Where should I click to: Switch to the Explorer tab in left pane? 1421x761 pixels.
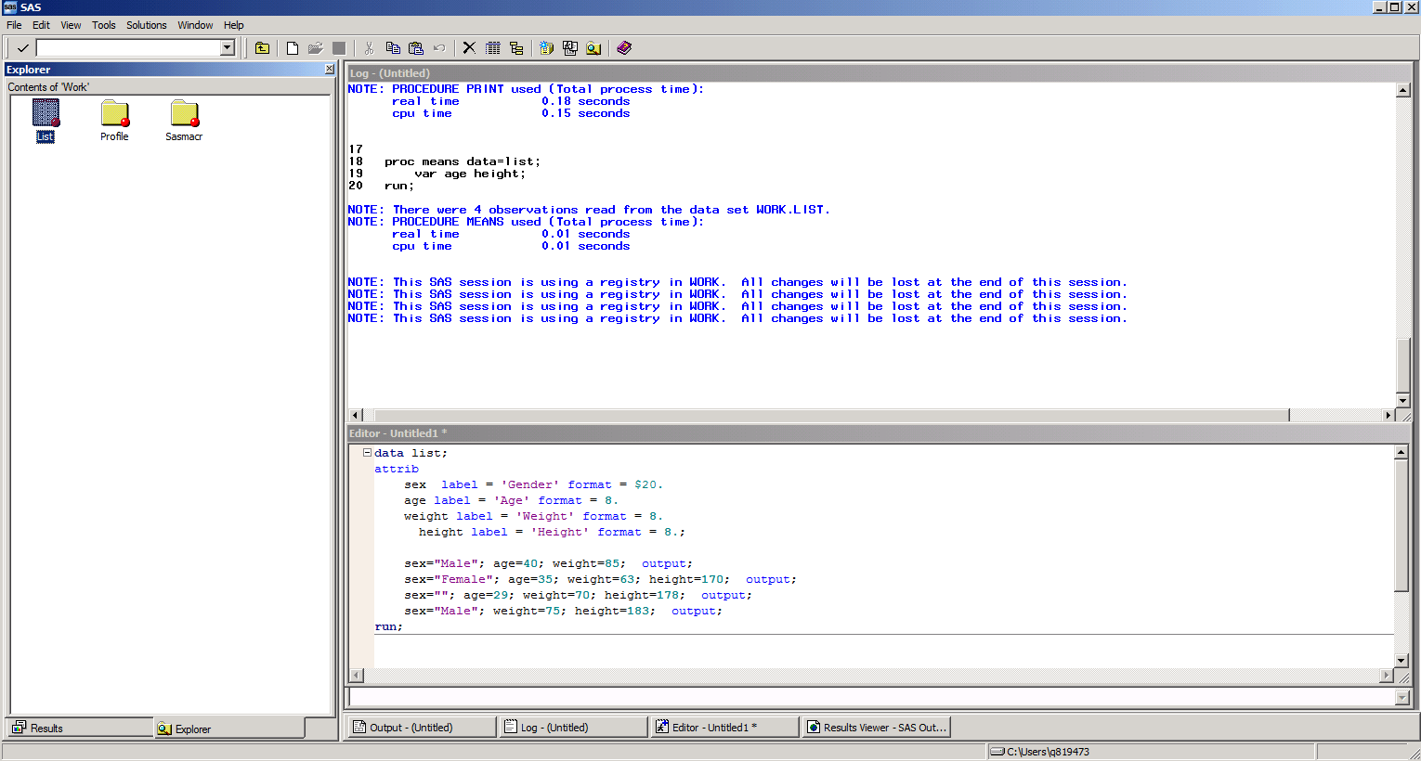pos(229,729)
